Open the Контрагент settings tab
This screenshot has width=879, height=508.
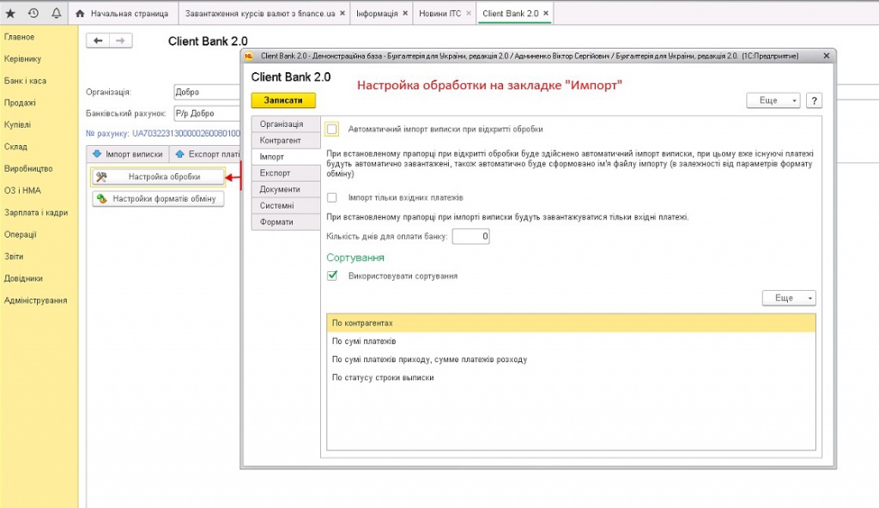pos(286,140)
